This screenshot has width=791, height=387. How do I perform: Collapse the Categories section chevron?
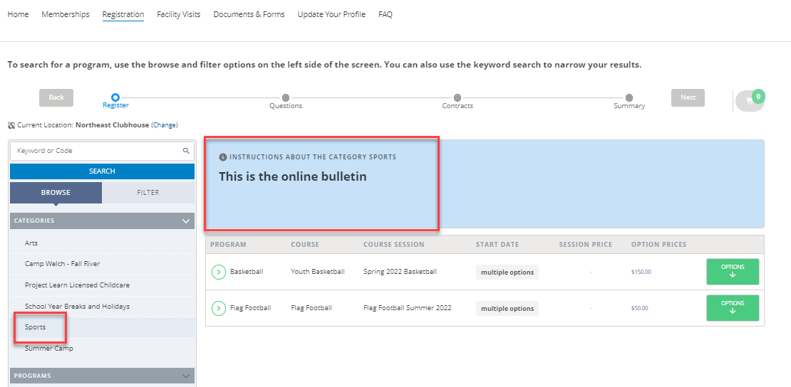pos(186,221)
